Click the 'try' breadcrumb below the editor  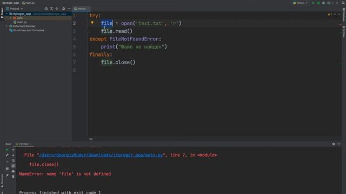click(91, 139)
